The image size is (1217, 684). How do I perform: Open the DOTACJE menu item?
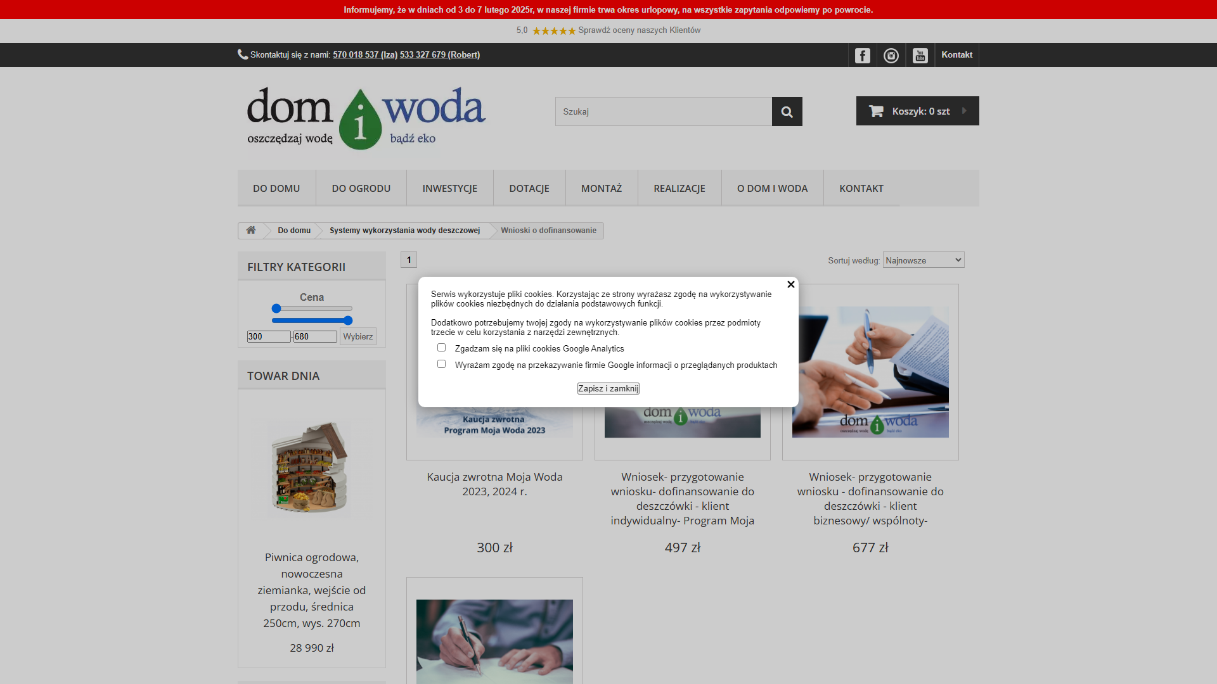529,189
